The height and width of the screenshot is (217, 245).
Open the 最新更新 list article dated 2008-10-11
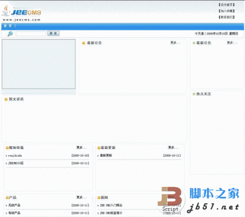pos(106,155)
